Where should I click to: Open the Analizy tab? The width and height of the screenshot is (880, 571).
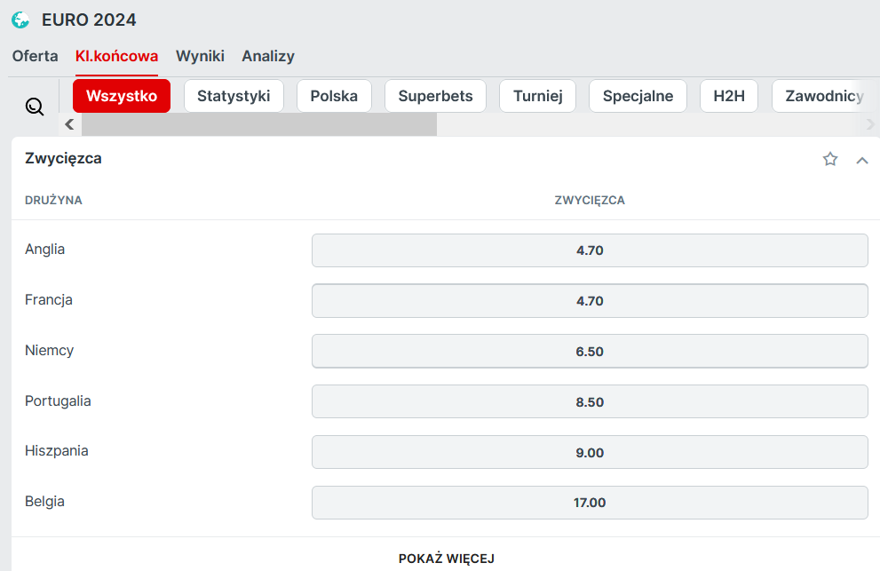tap(268, 56)
